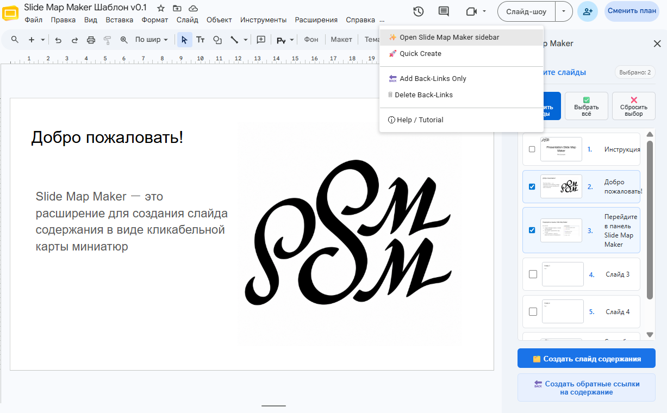Uncheck slide 3 Перейдите в панель checkbox
667x413 pixels.
(x=532, y=230)
